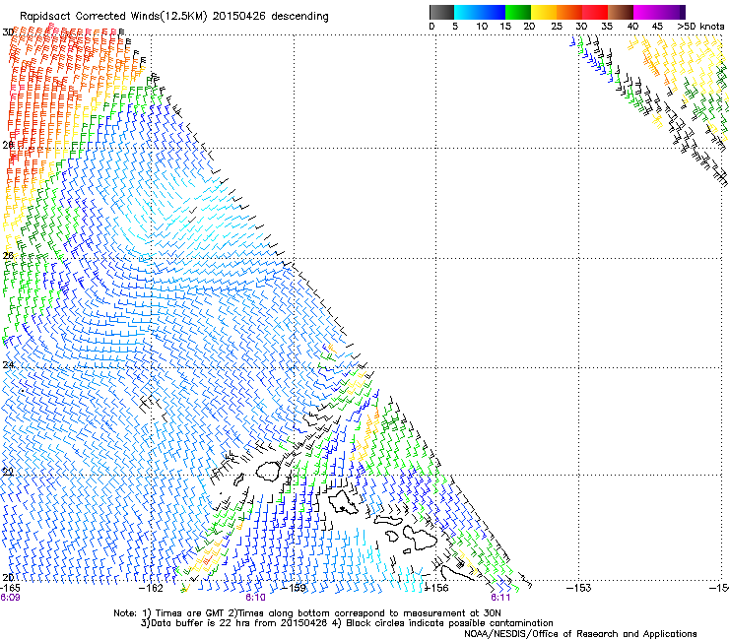The width and height of the screenshot is (729, 640).
Task: Click the '-165' longitude label
Action: 10,588
